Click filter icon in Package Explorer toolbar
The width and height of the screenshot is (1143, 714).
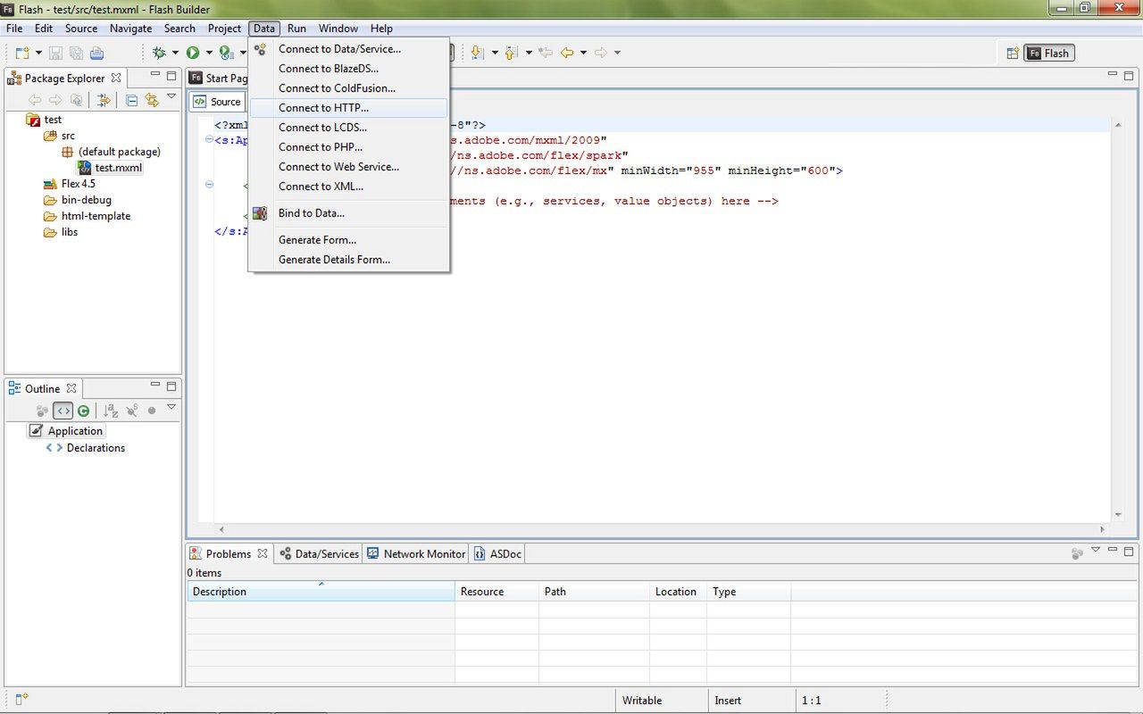[104, 100]
